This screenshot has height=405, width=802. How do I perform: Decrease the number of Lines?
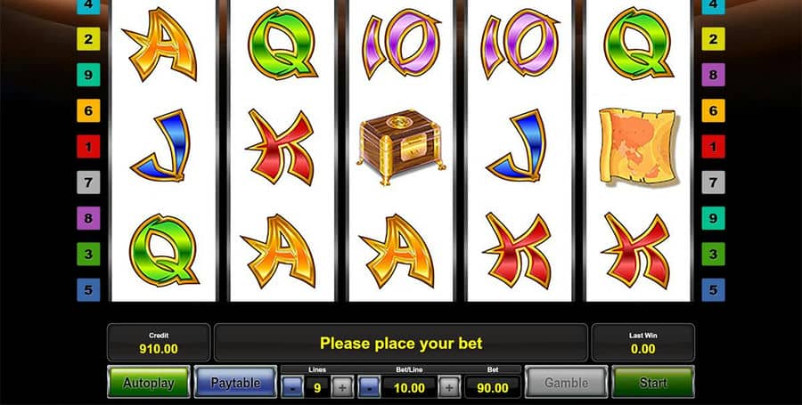pyautogui.click(x=292, y=387)
